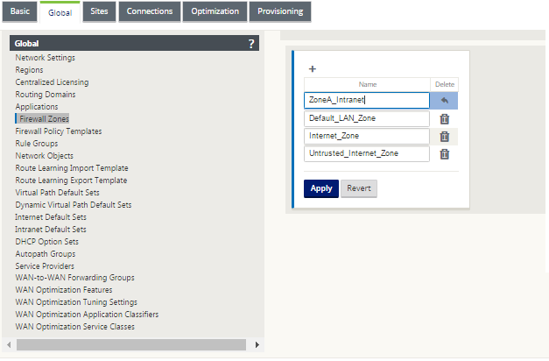
Task: Open WAN Optimization Service Classes
Action: [x=75, y=327]
